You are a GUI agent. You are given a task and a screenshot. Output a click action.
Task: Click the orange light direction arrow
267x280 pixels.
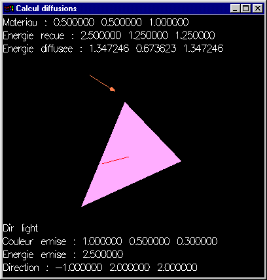[102, 83]
